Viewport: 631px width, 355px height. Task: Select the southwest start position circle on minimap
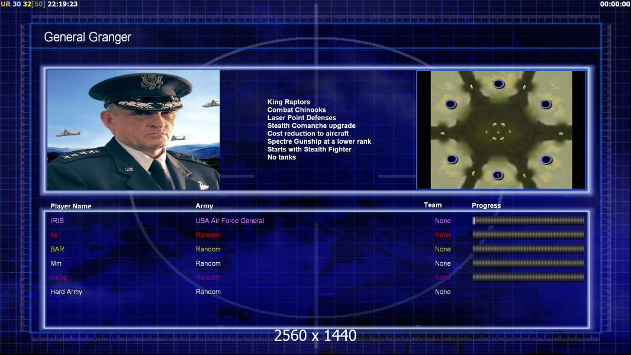452,159
